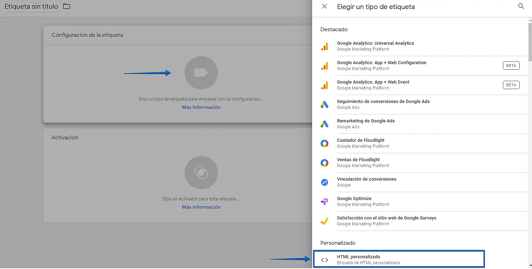
Task: Open search in tag type panel
Action: click(x=521, y=7)
